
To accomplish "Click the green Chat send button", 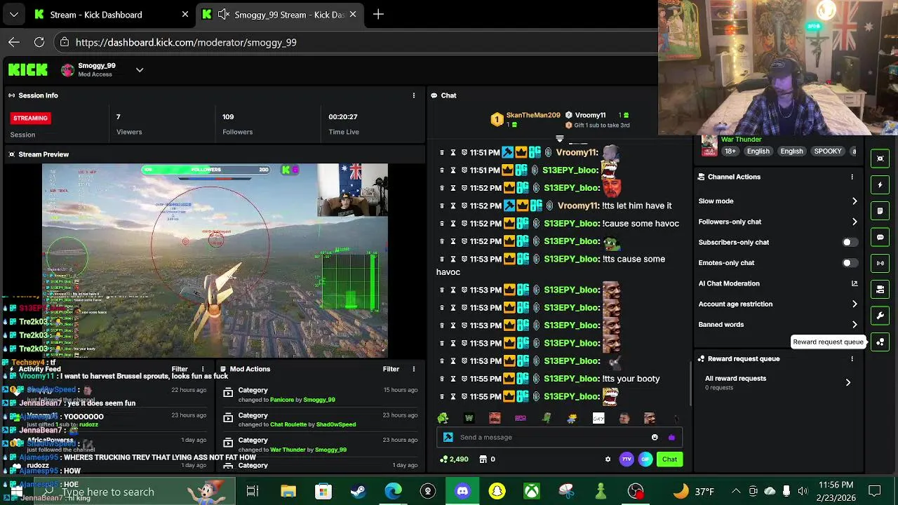I will click(x=669, y=459).
